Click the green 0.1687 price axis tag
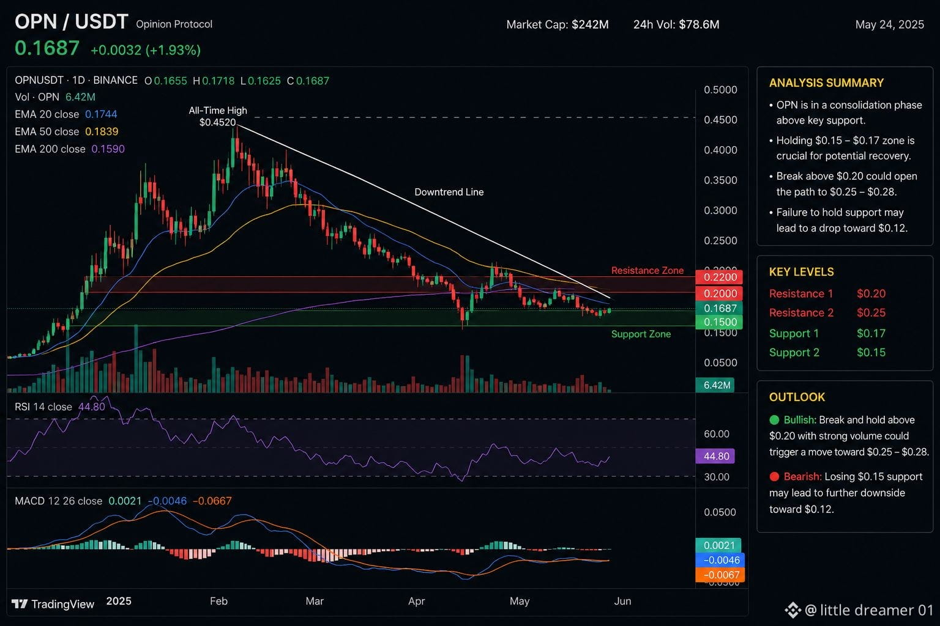 click(720, 309)
